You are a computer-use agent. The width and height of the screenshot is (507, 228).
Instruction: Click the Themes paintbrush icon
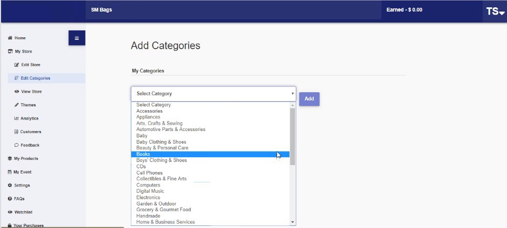click(x=17, y=105)
